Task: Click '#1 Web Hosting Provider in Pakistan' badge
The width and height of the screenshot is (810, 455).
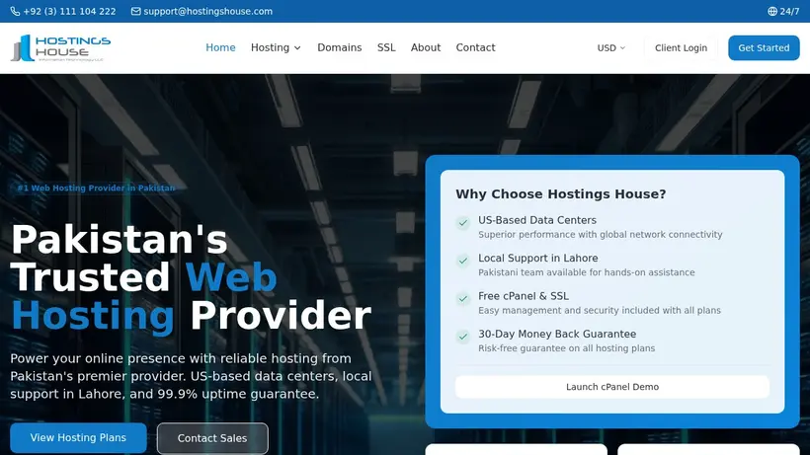Action: pyautogui.click(x=96, y=189)
